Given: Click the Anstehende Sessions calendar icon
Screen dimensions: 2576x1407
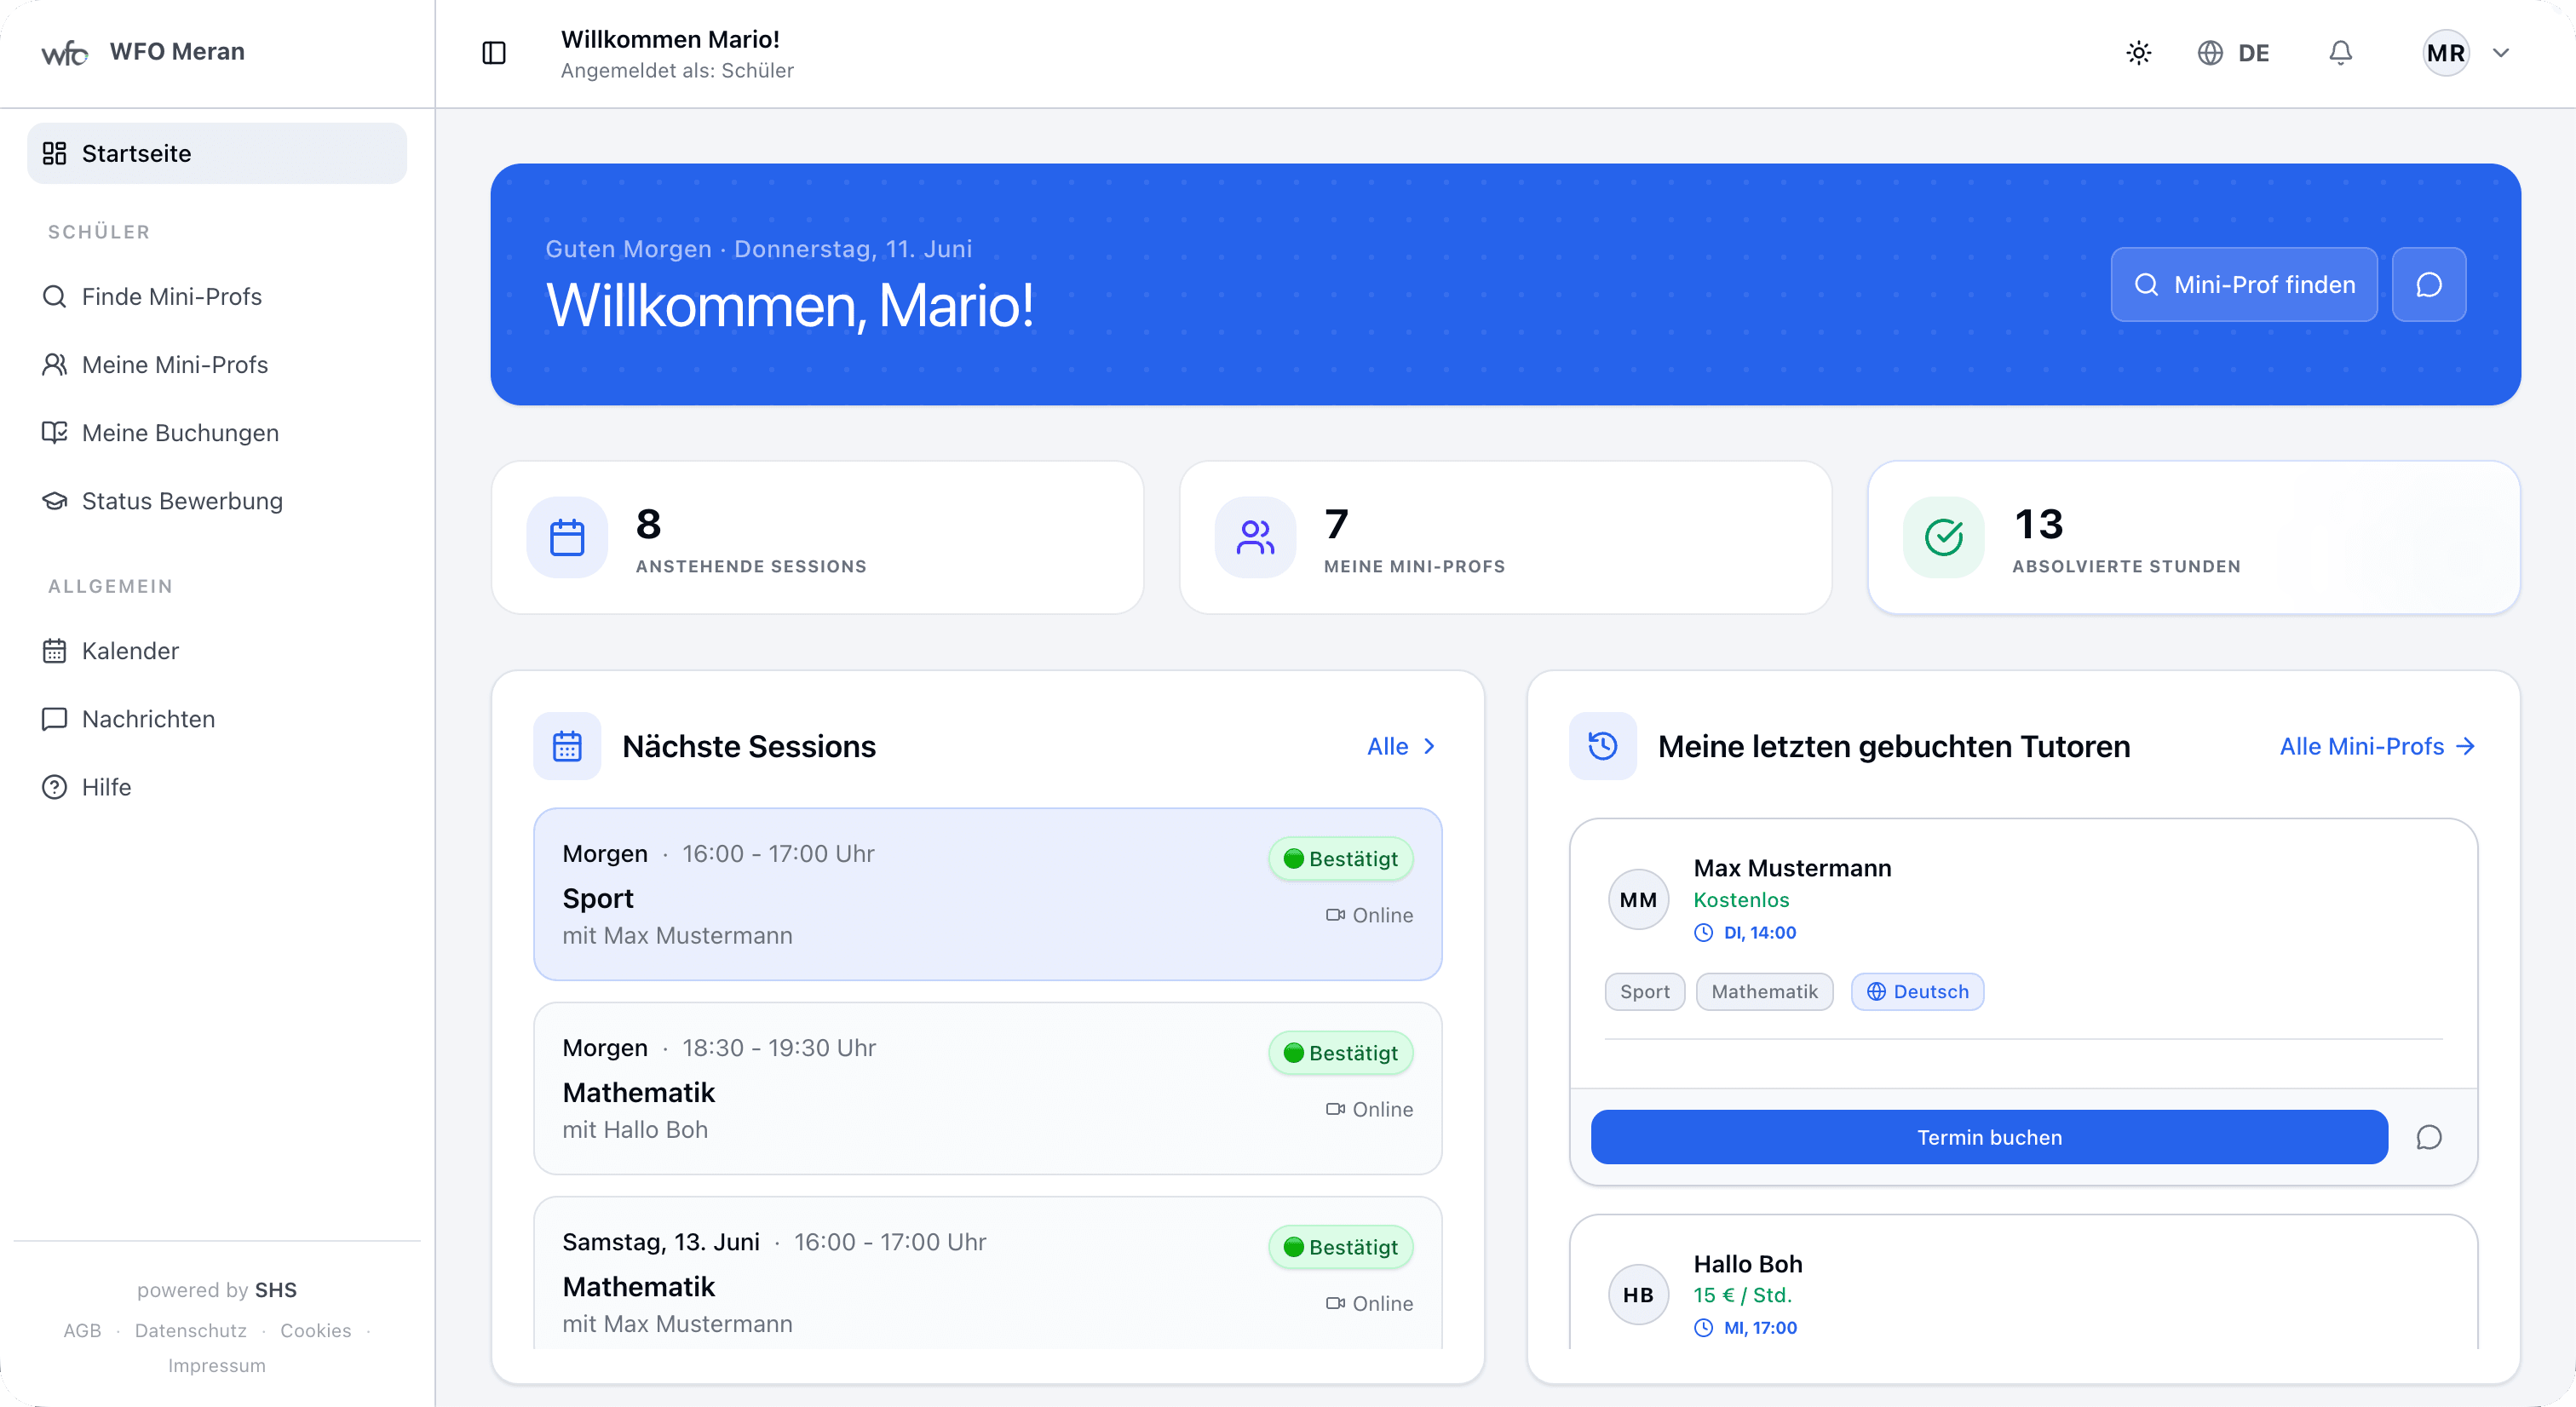Looking at the screenshot, I should pos(567,537).
